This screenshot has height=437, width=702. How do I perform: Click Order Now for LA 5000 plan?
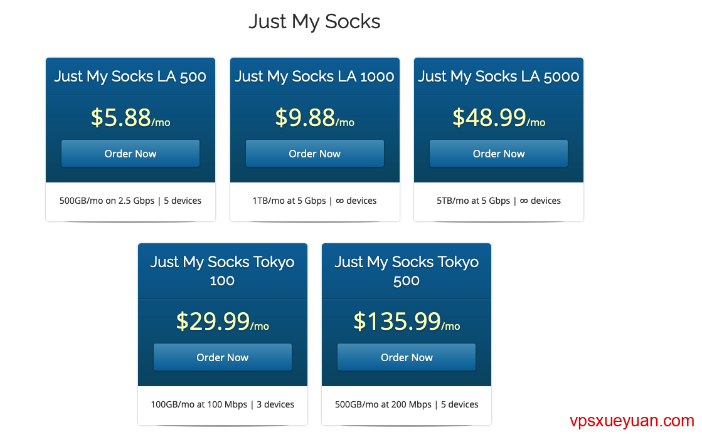click(x=499, y=154)
